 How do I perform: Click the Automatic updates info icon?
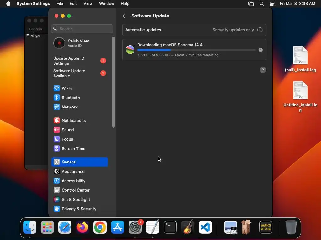(260, 30)
